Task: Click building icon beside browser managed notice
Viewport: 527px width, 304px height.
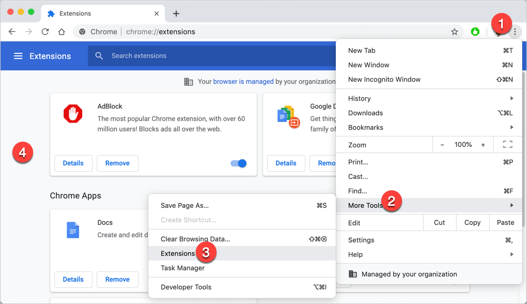Action: [189, 82]
